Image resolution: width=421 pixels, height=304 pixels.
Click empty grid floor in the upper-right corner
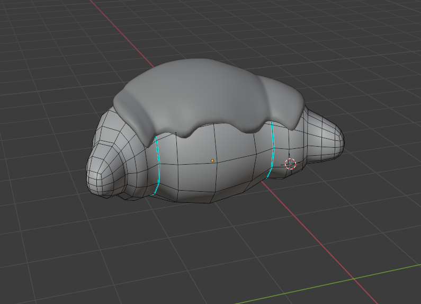(371, 42)
